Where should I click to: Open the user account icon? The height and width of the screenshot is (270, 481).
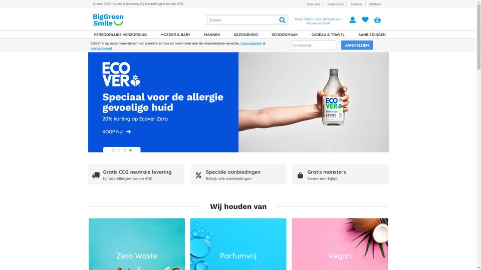click(x=352, y=20)
